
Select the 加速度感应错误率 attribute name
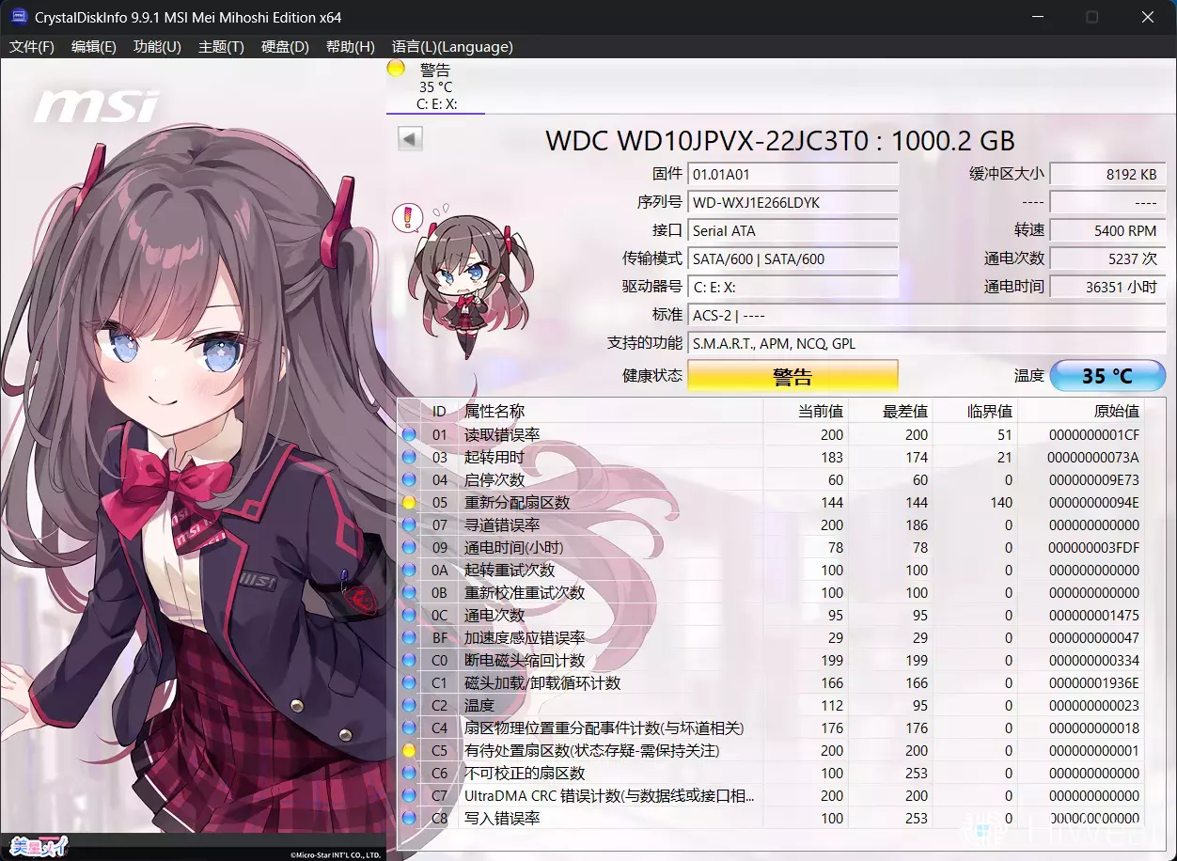click(525, 637)
